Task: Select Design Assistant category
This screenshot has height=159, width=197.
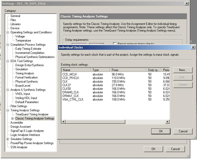Action: (21, 127)
